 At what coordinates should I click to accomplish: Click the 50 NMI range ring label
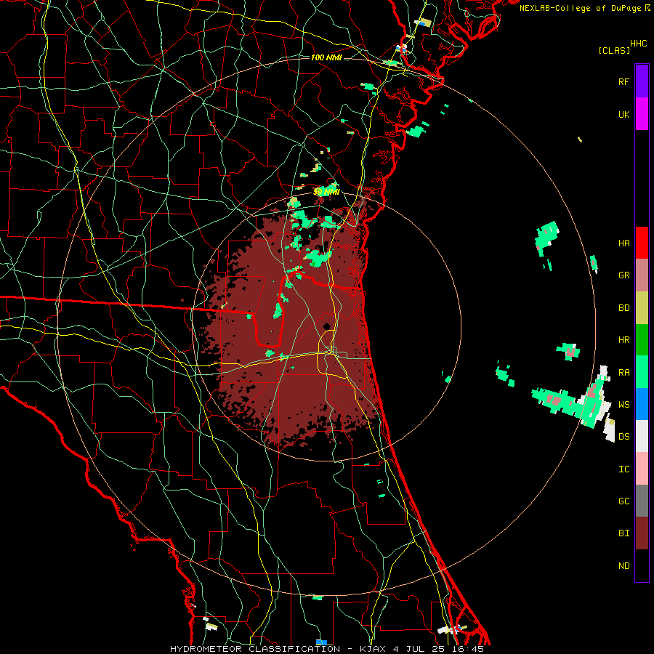tap(326, 192)
